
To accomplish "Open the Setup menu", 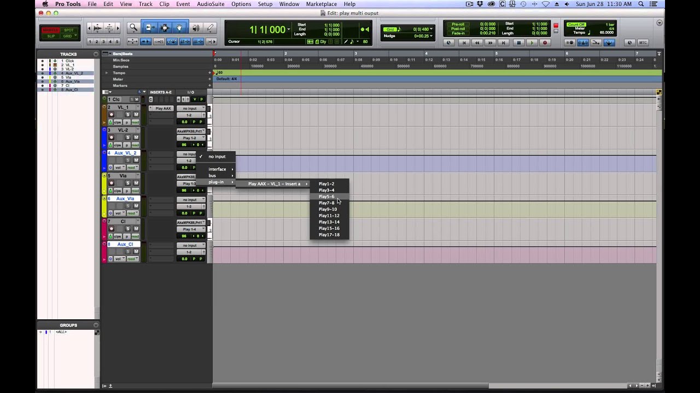I will click(265, 4).
